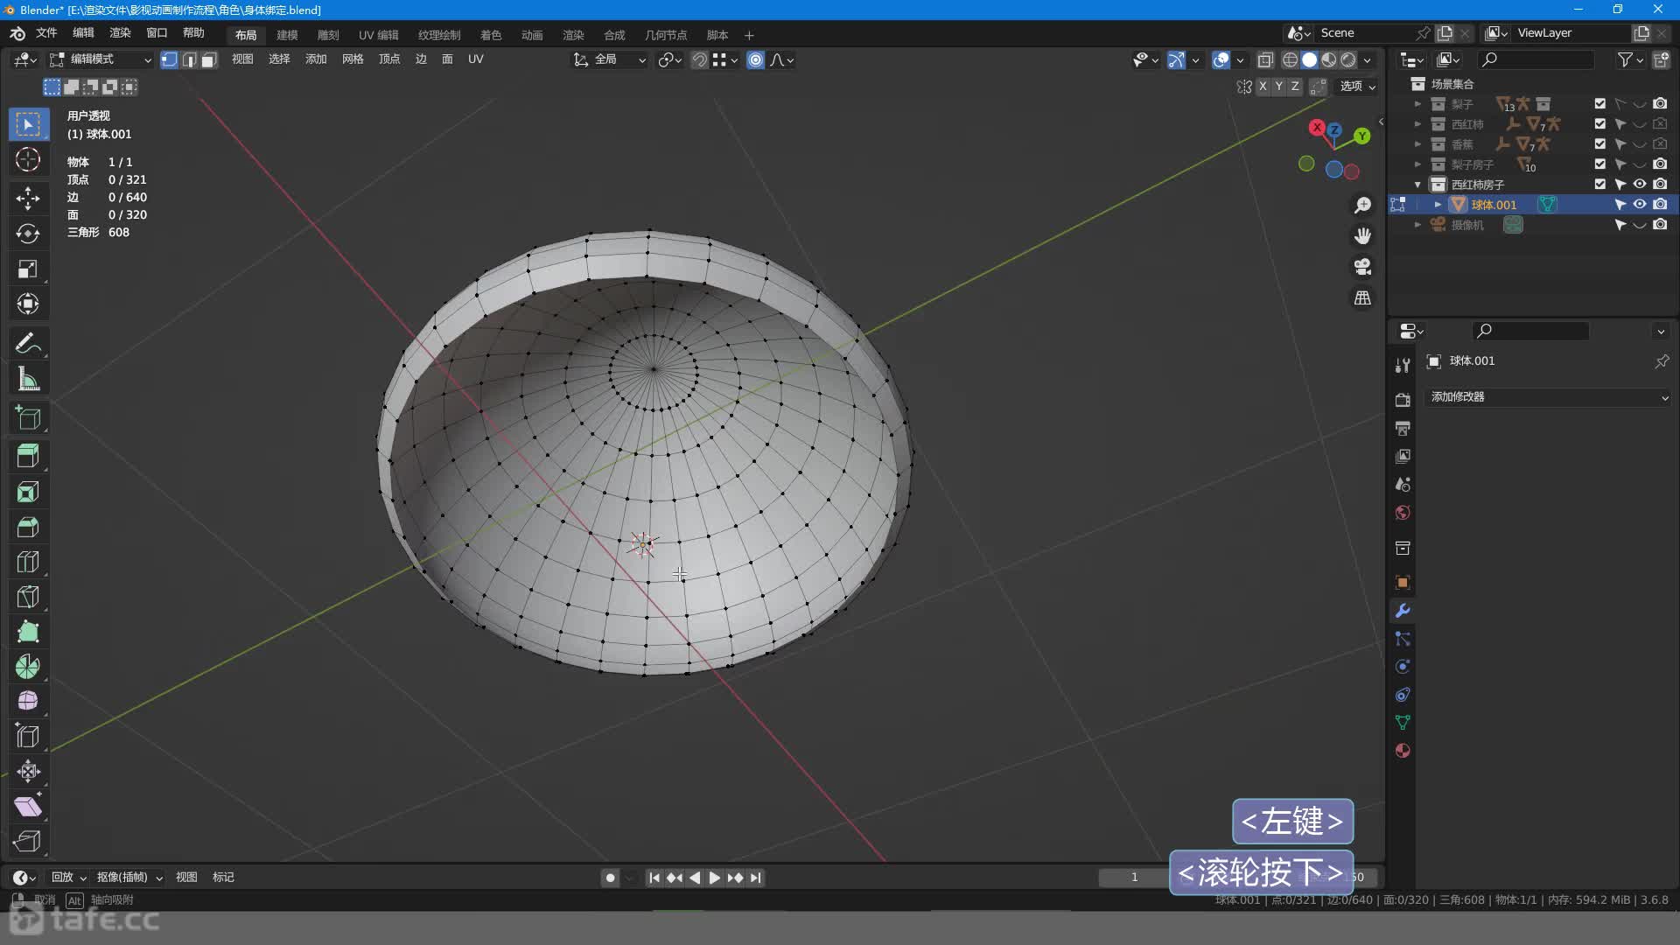The width and height of the screenshot is (1680, 945).
Task: Switch perspective/orthographic with grid icon
Action: [1362, 298]
